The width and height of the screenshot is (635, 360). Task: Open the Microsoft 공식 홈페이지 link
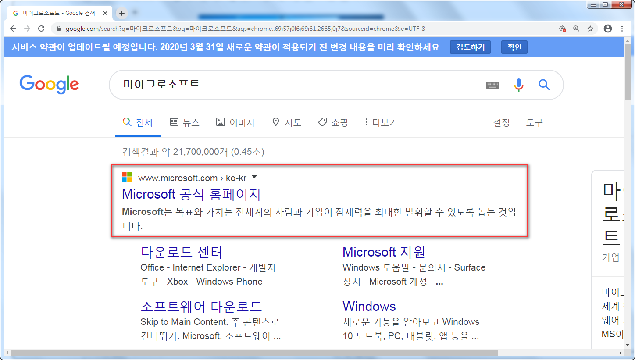tap(191, 194)
